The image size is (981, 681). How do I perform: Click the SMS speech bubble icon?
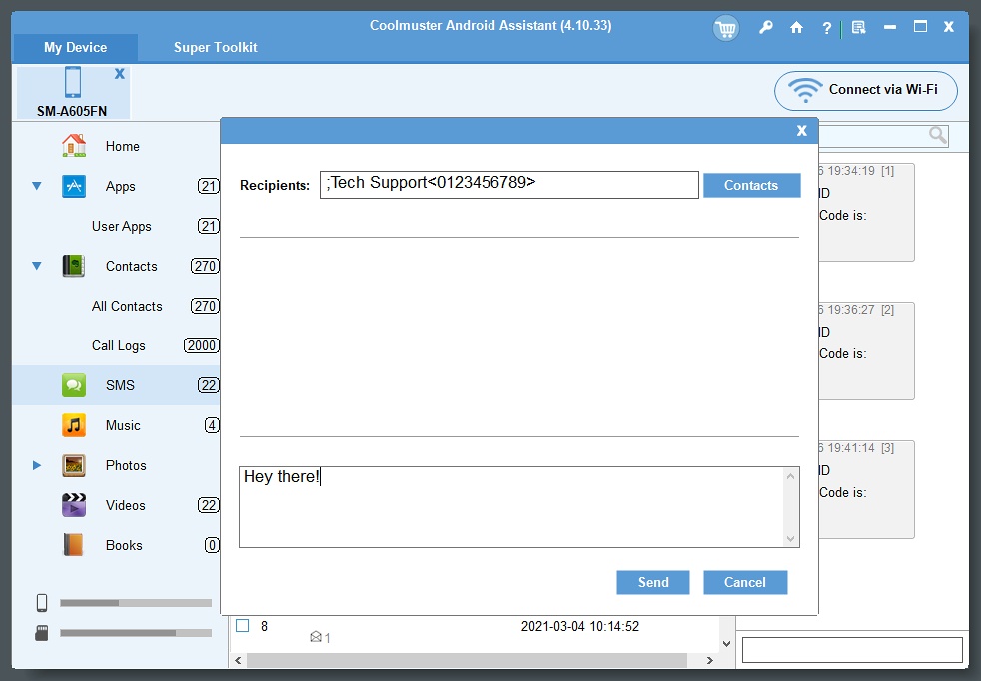[74, 385]
